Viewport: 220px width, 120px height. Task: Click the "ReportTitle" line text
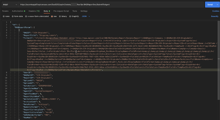[x=40, y=35]
